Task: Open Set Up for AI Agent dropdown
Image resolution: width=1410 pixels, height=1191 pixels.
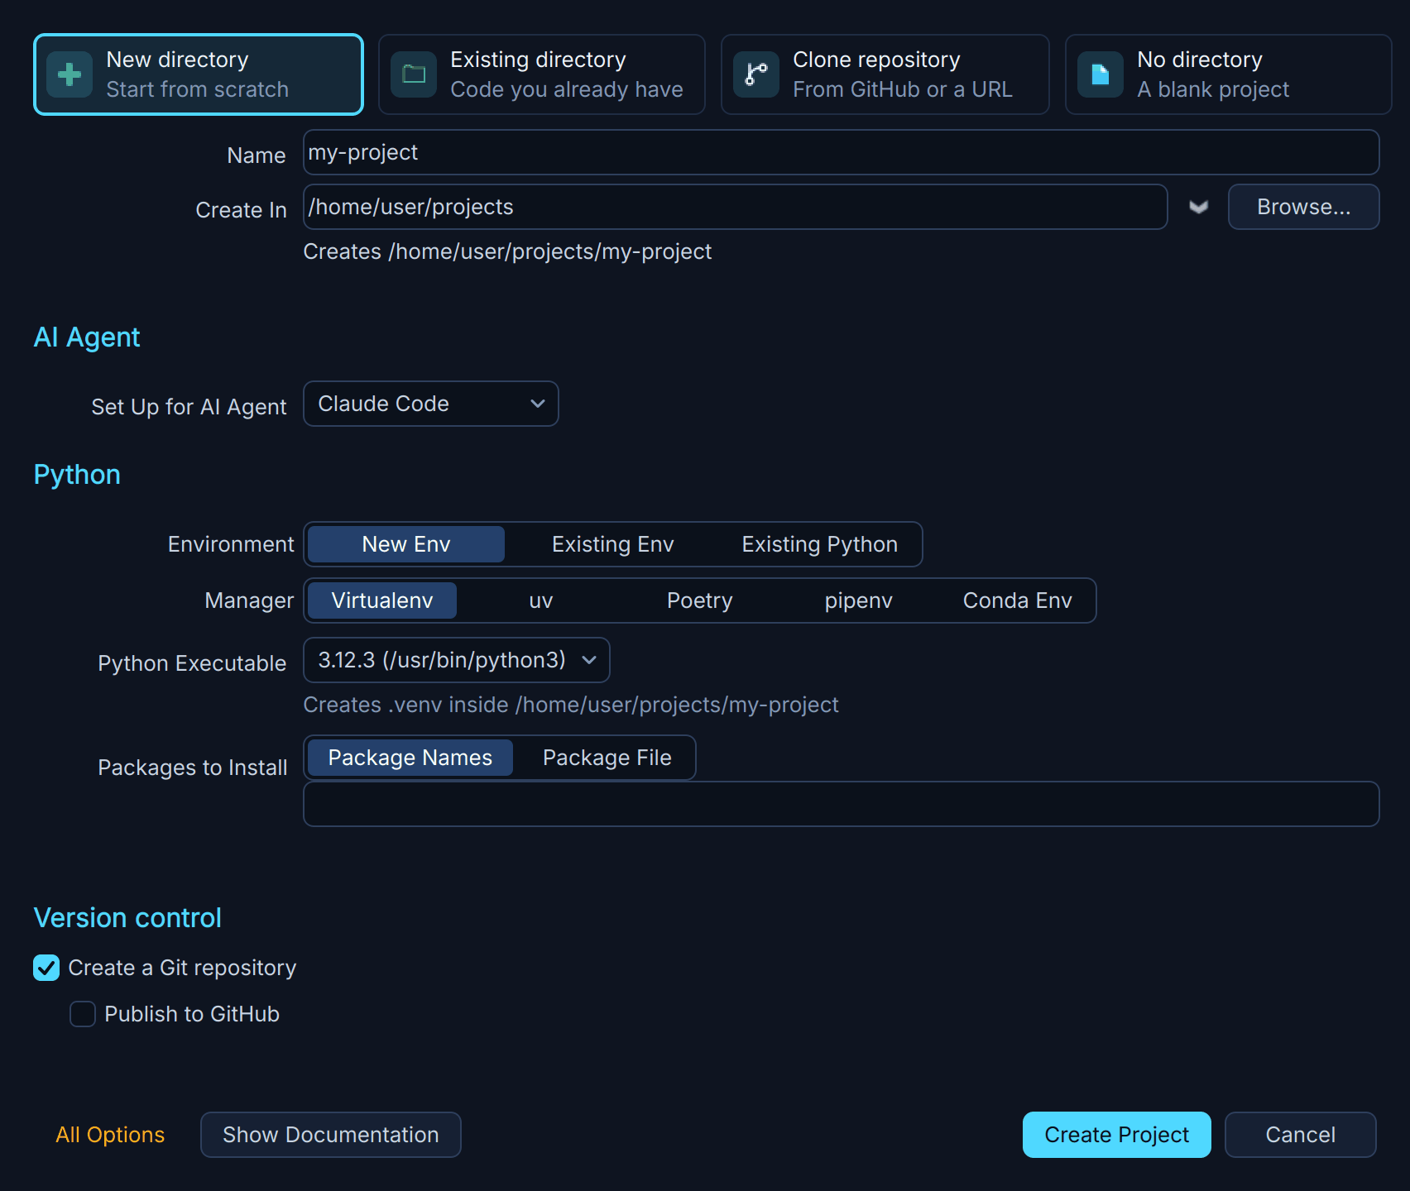Action: click(x=431, y=404)
